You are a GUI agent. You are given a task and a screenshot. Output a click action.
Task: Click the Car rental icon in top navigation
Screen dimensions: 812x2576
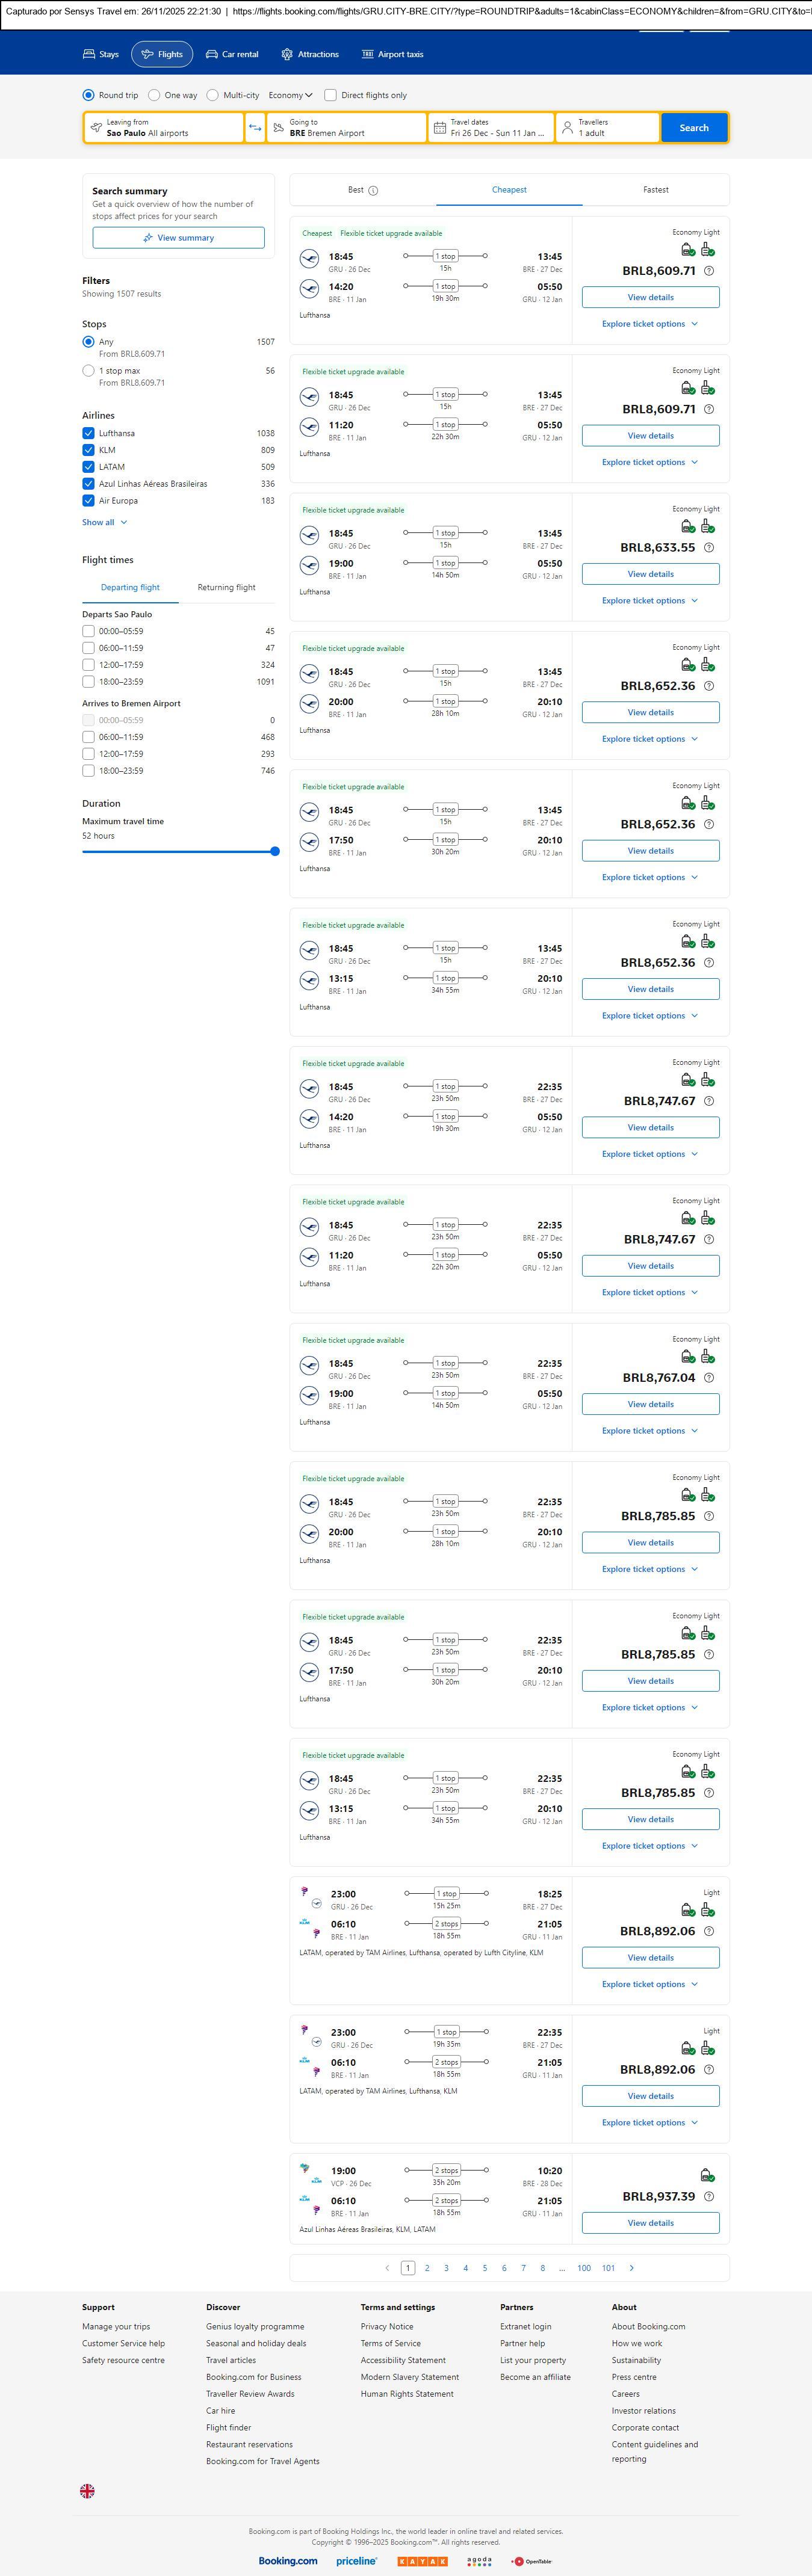tap(212, 54)
